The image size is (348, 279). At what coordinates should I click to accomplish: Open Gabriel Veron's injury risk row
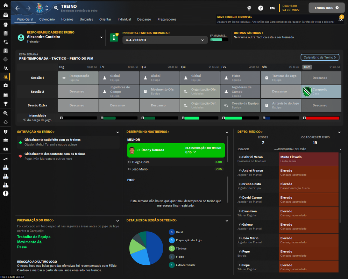tap(288, 159)
